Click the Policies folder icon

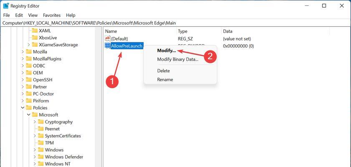coord(29,108)
